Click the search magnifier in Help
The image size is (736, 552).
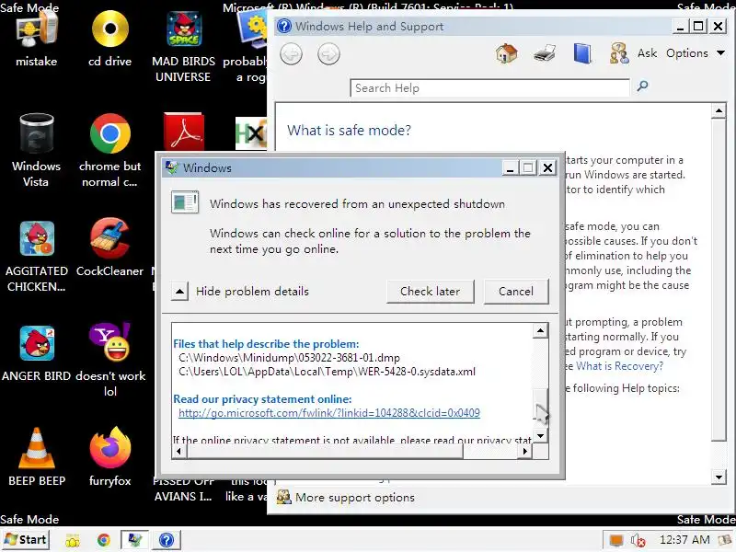[642, 86]
